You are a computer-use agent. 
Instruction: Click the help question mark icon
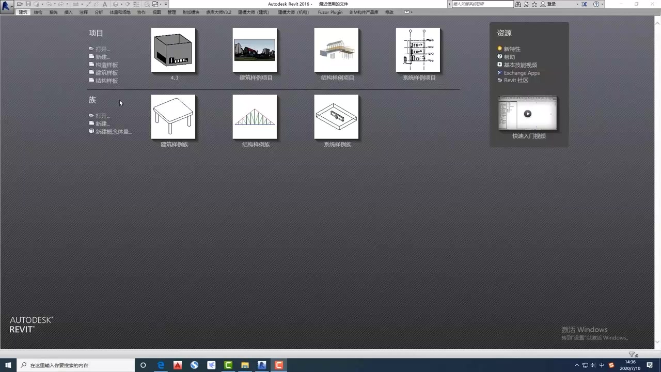click(x=596, y=4)
